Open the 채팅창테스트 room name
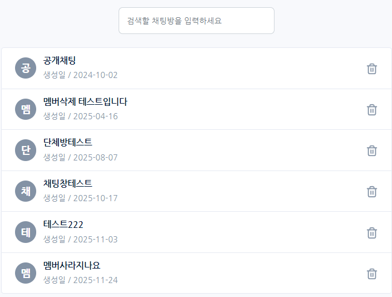Viewport: 392px width, 297px height. pos(68,183)
